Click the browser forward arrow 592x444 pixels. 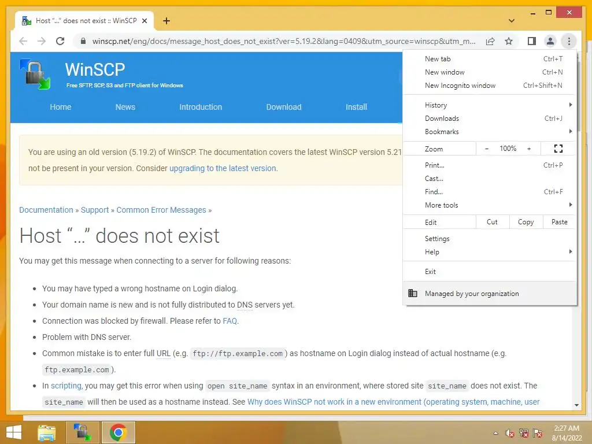[42, 41]
